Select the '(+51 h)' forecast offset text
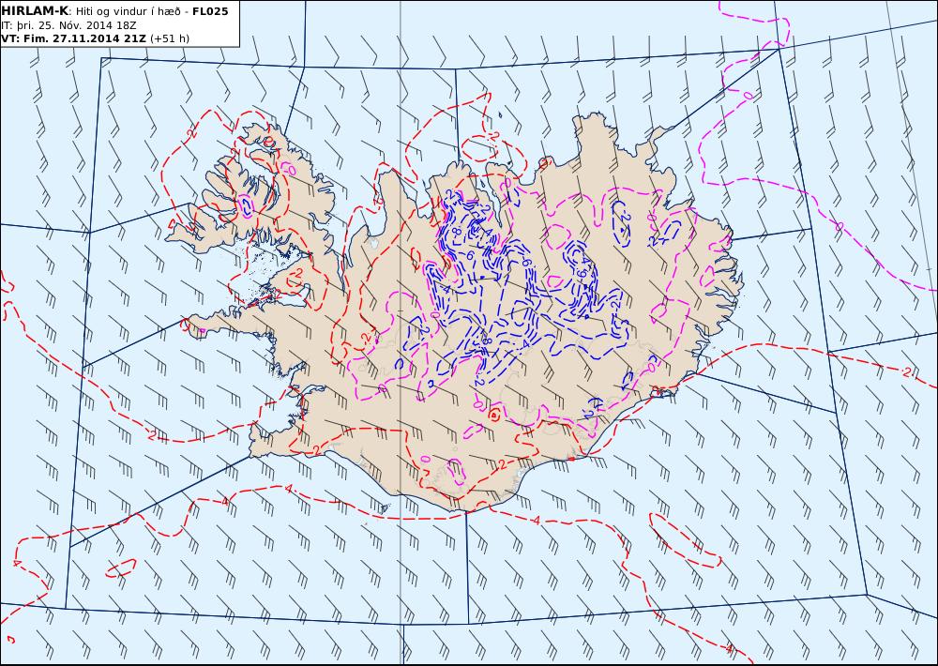 pos(169,38)
